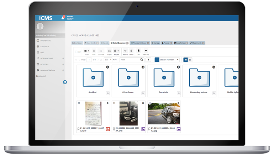Viewport: 274px width, 155px height.
Task: Toggle the sort direction arrow button
Action: [157, 60]
